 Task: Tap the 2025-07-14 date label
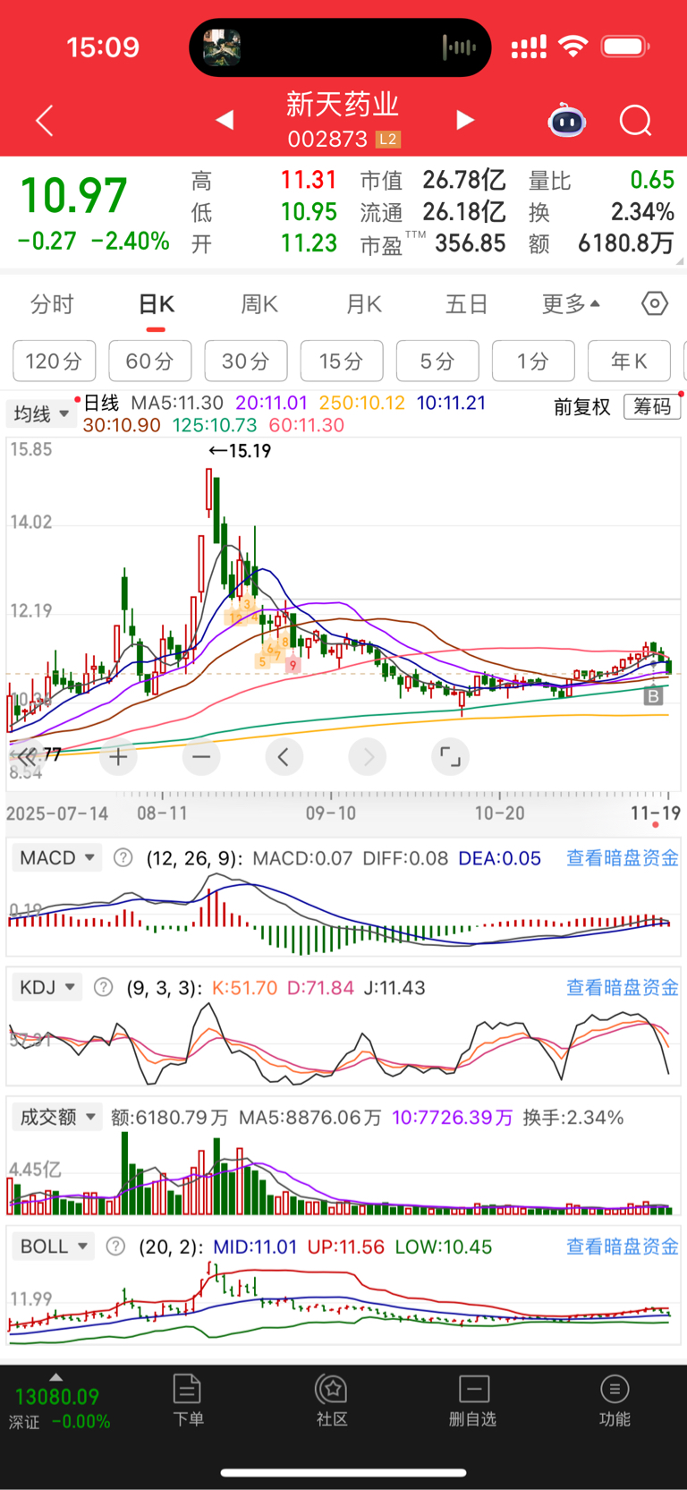click(x=57, y=813)
